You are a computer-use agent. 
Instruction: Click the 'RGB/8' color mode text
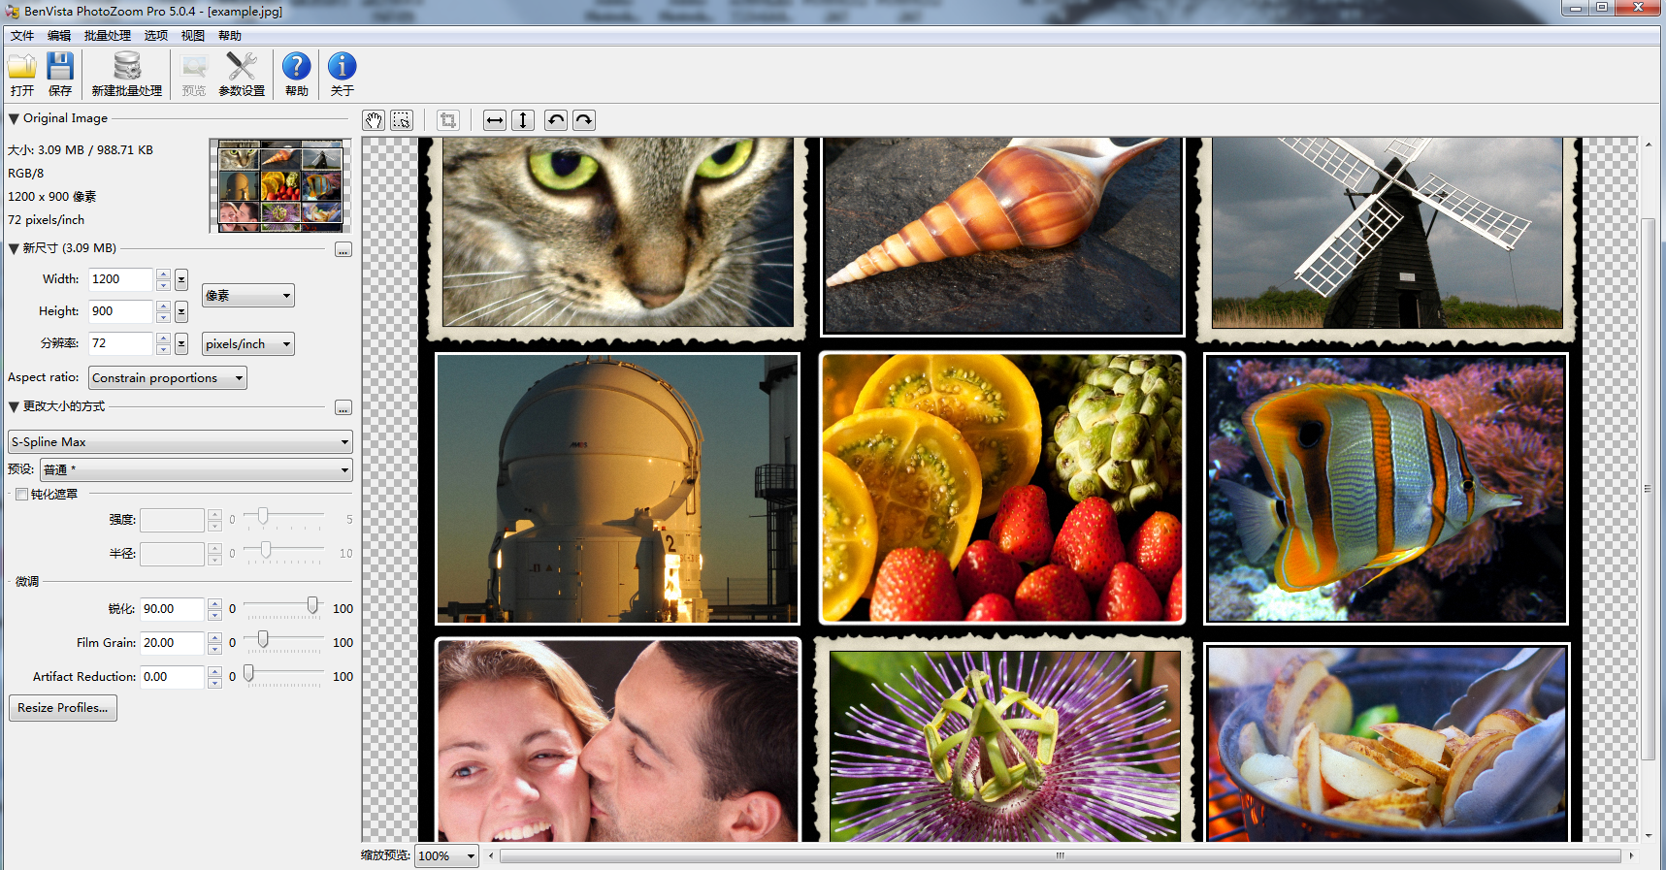(26, 174)
